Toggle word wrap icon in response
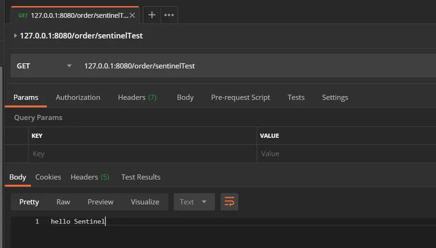The width and height of the screenshot is (436, 248). [x=229, y=202]
